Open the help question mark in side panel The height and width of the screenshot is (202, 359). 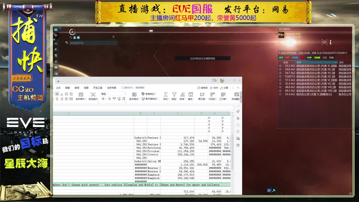[x=238, y=145]
